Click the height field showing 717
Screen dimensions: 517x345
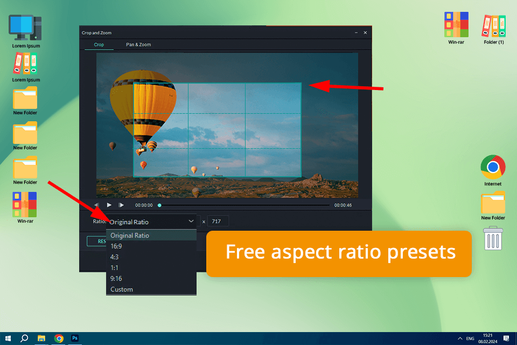pos(218,221)
